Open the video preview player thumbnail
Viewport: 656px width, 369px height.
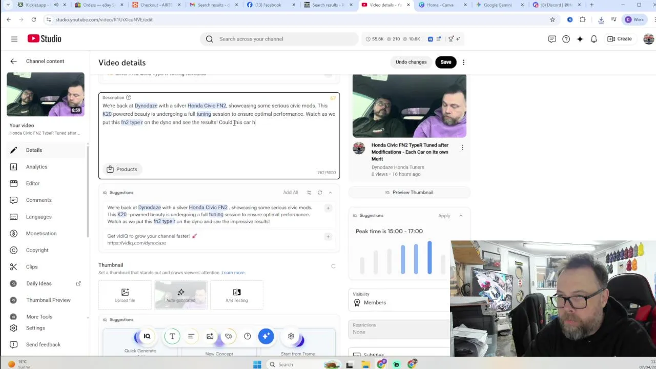409,106
